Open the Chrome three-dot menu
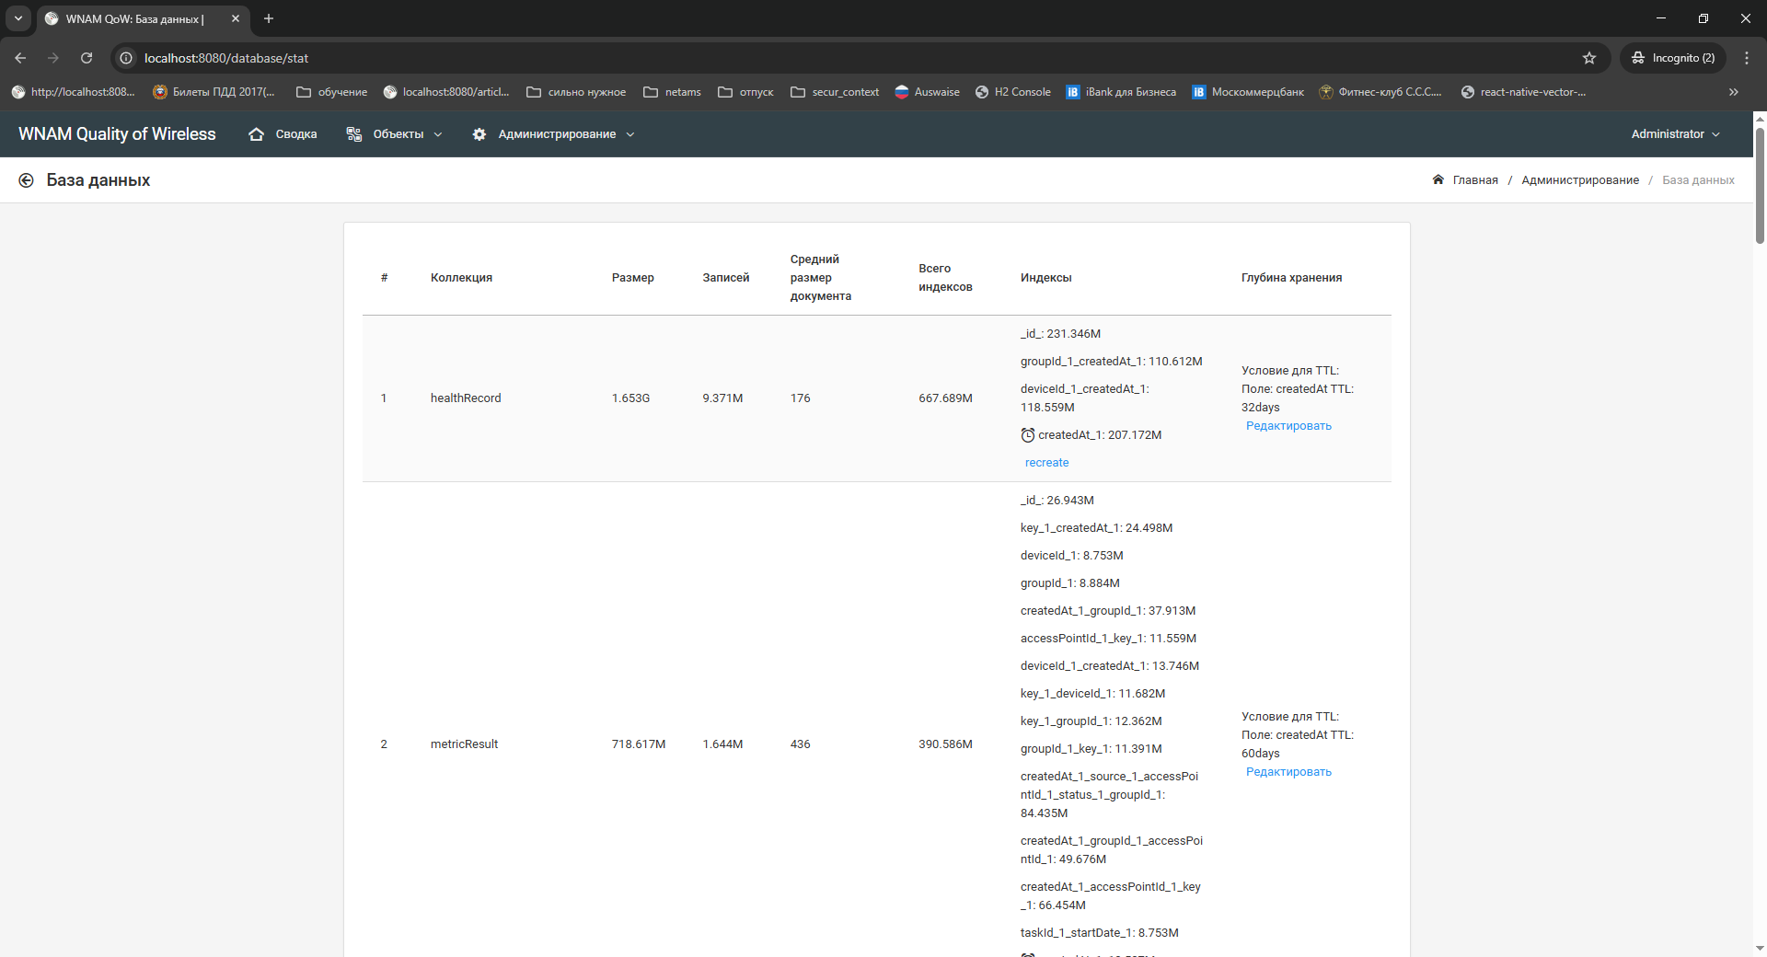The height and width of the screenshot is (957, 1767). pos(1747,58)
